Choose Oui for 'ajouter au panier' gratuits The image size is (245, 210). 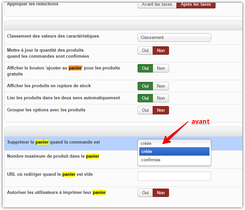[x=145, y=68]
